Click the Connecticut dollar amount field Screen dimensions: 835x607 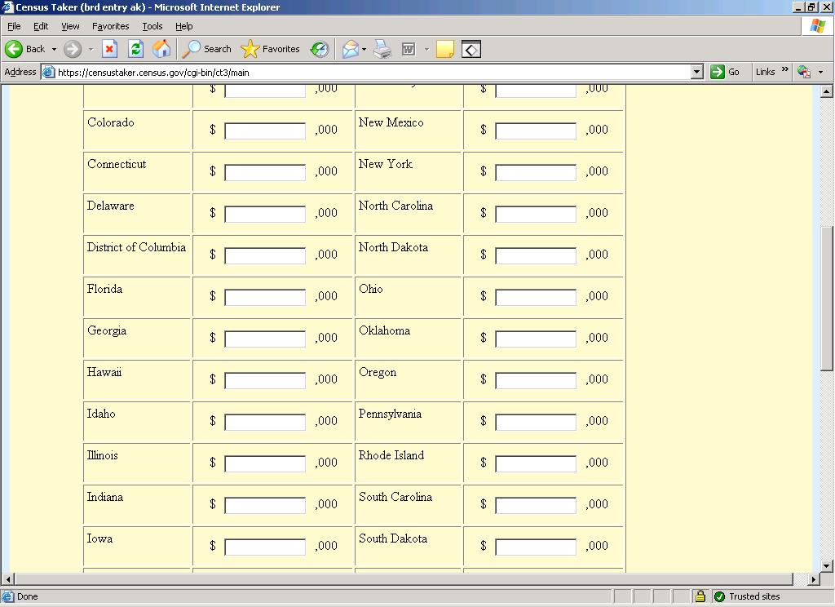265,172
